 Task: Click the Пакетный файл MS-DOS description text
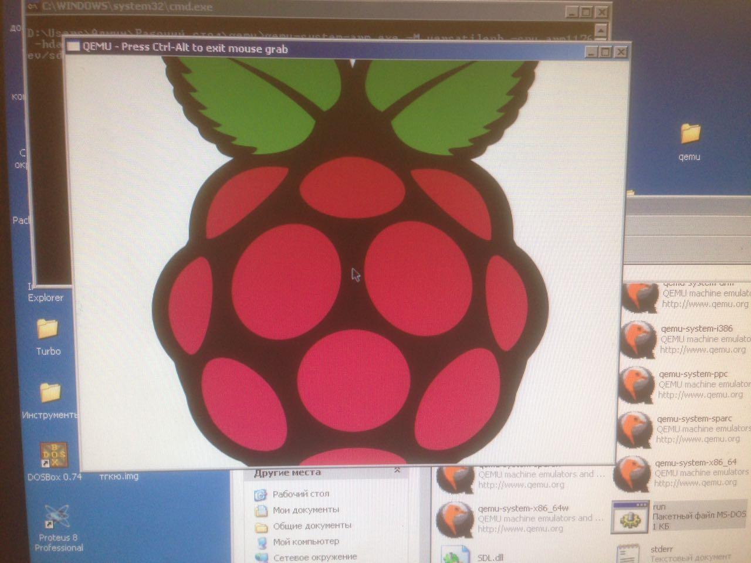[x=699, y=515]
